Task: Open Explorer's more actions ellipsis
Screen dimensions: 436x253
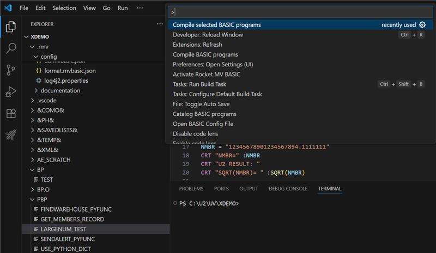Action: pyautogui.click(x=160, y=24)
